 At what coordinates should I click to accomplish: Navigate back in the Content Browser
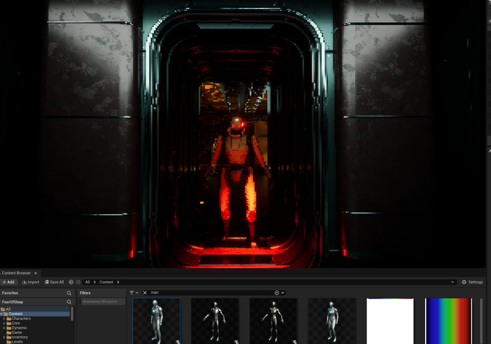(70, 282)
